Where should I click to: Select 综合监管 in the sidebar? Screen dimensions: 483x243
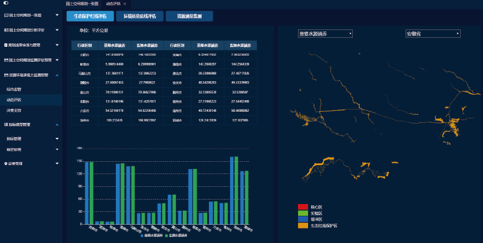[14, 89]
